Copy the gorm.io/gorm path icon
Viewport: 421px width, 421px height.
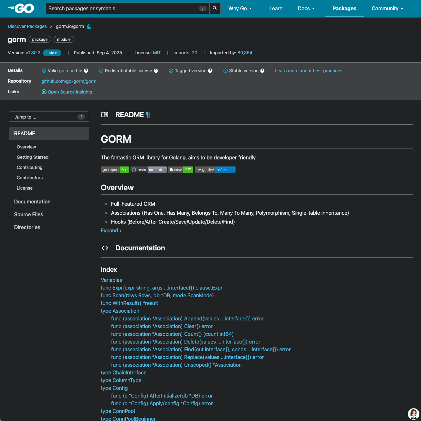89,26
